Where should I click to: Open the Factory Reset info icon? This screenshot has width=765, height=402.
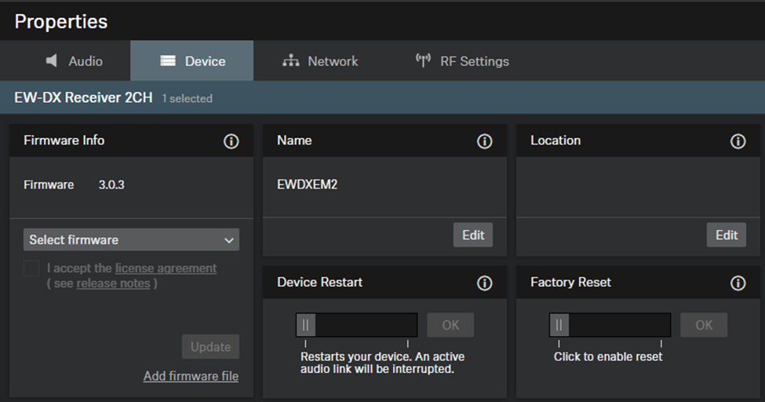(738, 283)
